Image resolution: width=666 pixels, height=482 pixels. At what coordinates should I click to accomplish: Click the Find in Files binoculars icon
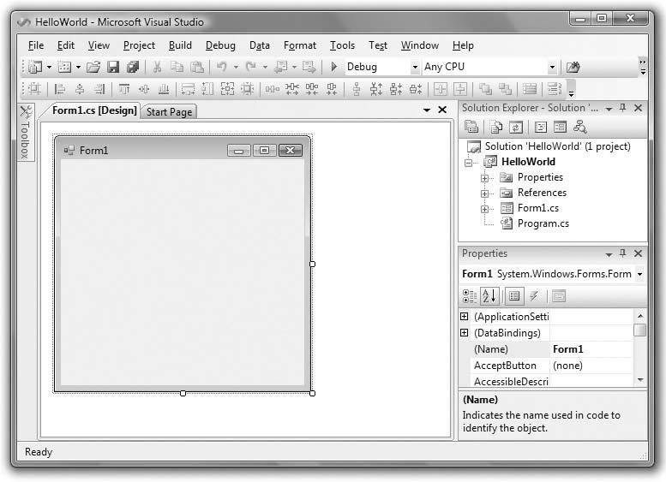pos(573,67)
